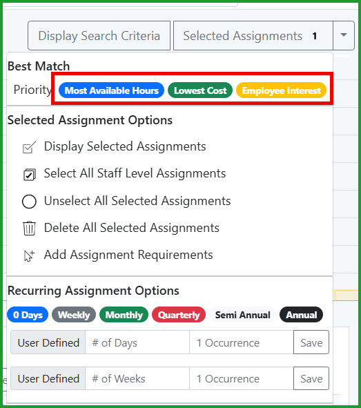Select the Lowest Cost priority badge

(x=200, y=90)
